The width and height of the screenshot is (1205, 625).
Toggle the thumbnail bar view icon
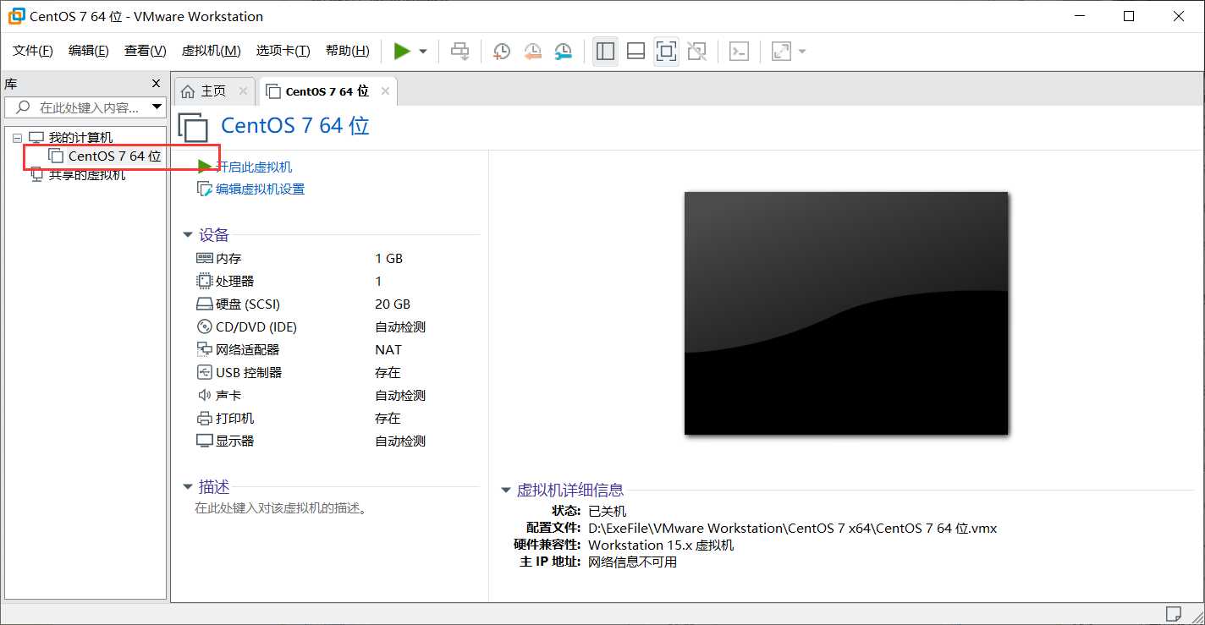(636, 52)
